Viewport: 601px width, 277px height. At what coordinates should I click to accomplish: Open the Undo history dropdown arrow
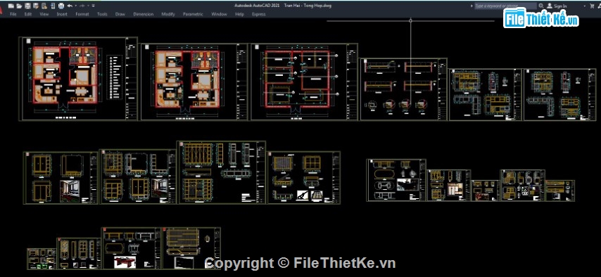[75, 6]
